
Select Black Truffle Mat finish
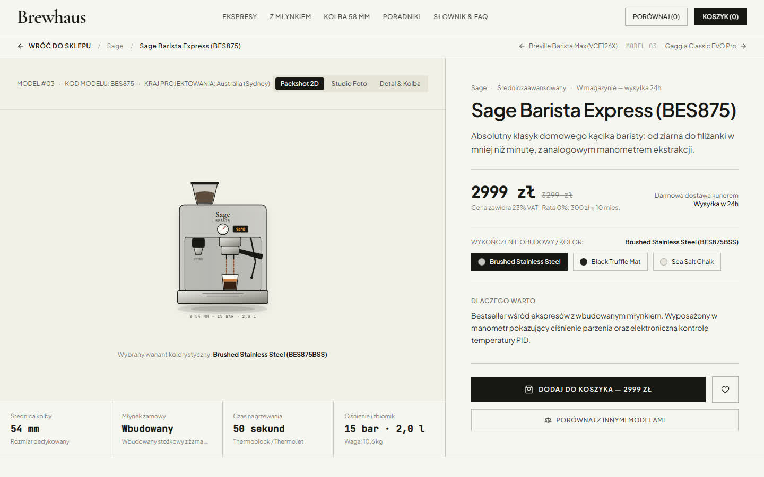(610, 262)
